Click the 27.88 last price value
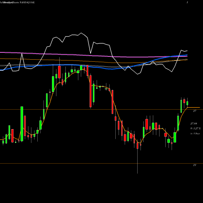Screen dimensions: 203x203 [194, 123]
